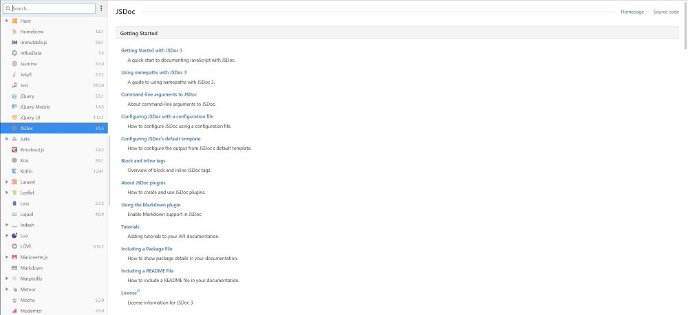
Task: Click the Julia icon
Action: tap(14, 139)
